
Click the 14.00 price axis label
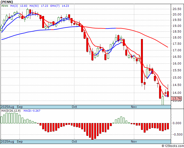click(177, 93)
